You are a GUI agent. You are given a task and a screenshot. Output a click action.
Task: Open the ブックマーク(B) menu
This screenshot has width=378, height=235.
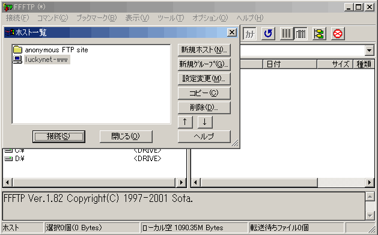96,18
